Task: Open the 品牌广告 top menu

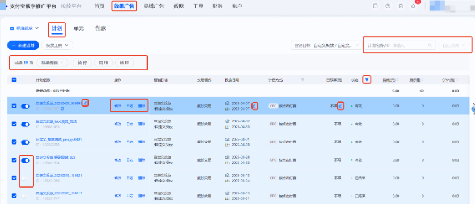Action: (x=154, y=6)
